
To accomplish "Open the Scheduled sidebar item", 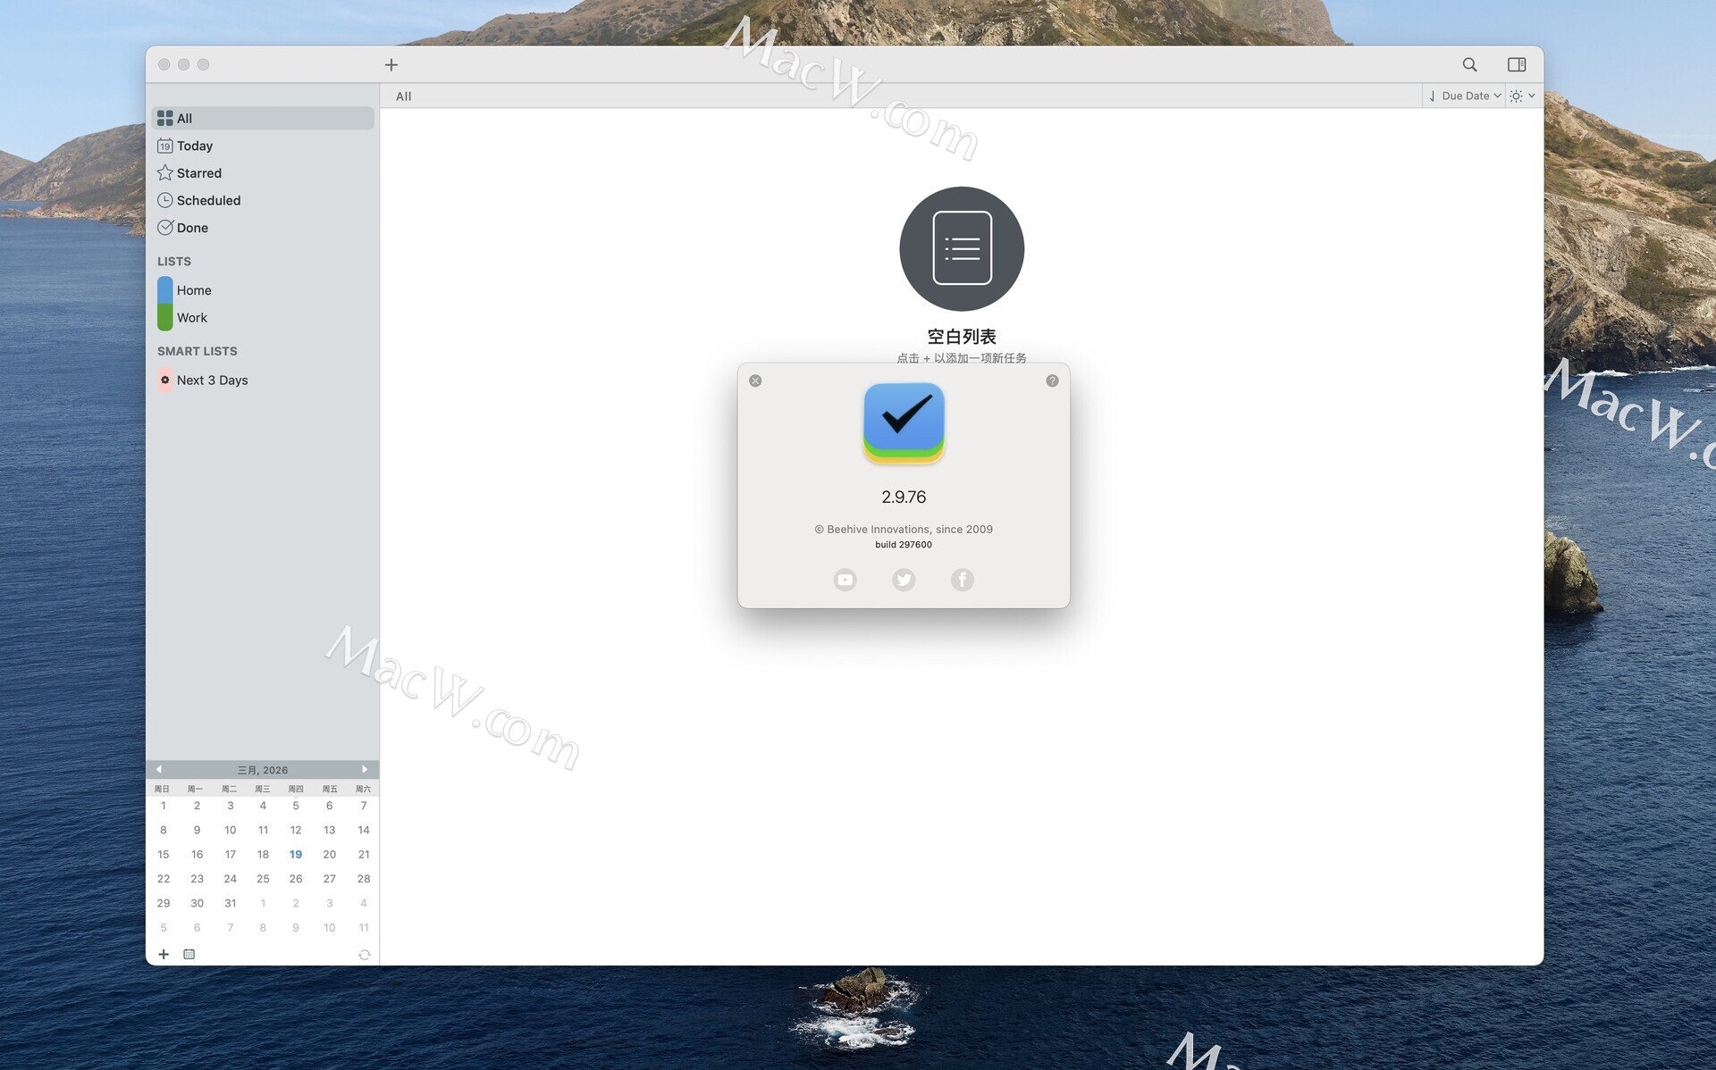I will (208, 200).
